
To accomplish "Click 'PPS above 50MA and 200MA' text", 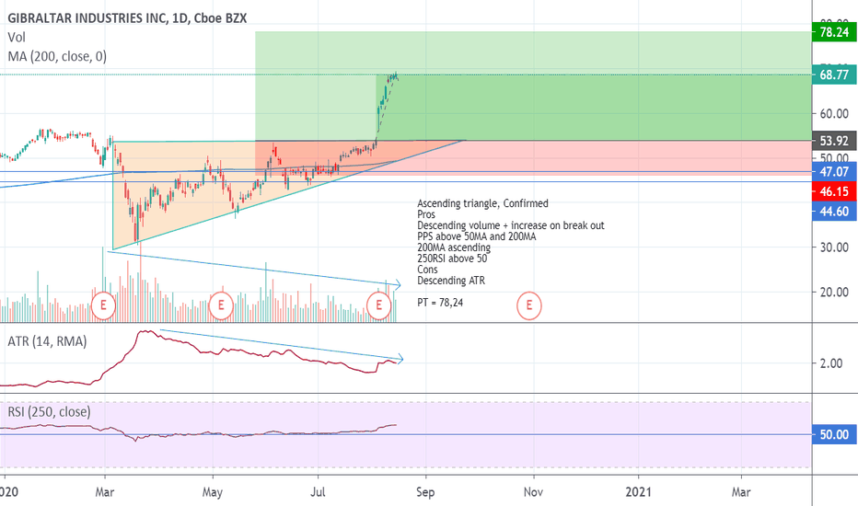I will point(477,236).
